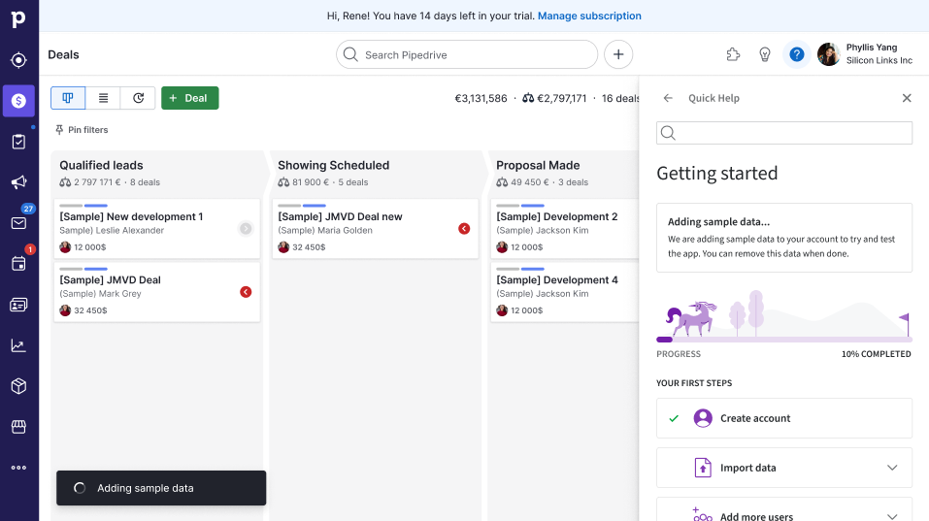929x521 pixels.
Task: Open Products box icon in sidebar
Action: [18, 386]
